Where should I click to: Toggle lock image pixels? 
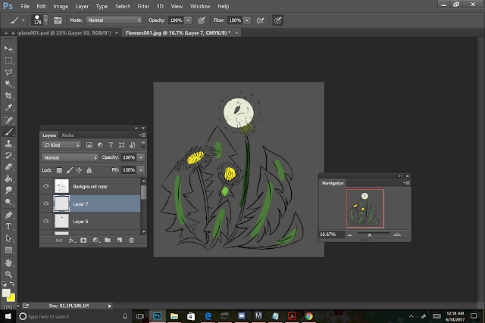coord(69,170)
